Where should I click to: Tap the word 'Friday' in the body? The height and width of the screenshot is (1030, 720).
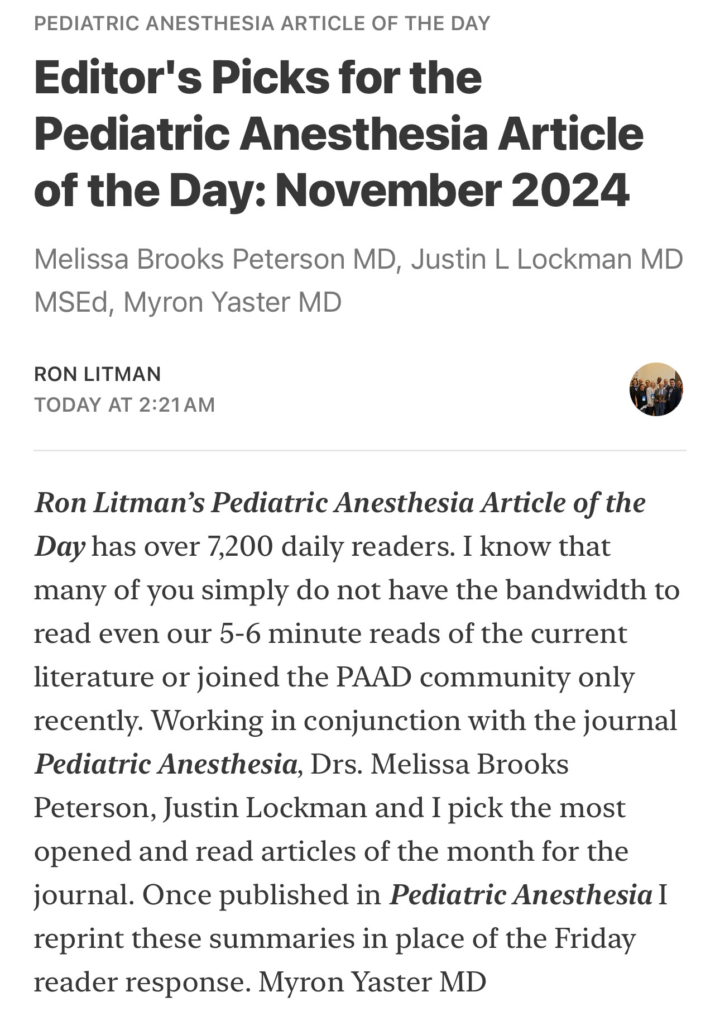point(595,938)
